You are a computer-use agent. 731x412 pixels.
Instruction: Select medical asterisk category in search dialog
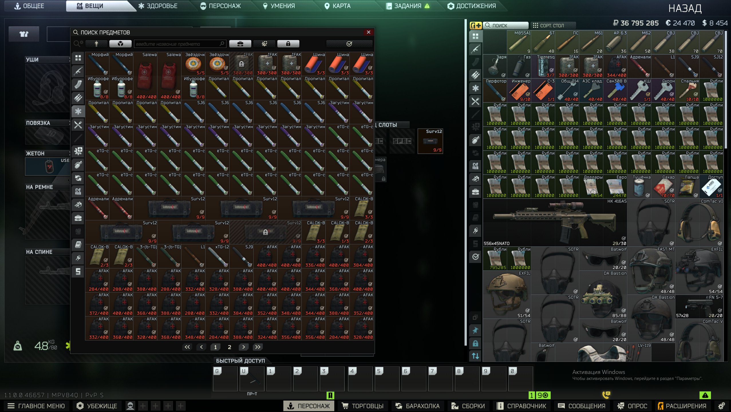pos(78,111)
